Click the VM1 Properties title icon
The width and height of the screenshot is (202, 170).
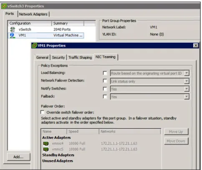tap(34, 46)
